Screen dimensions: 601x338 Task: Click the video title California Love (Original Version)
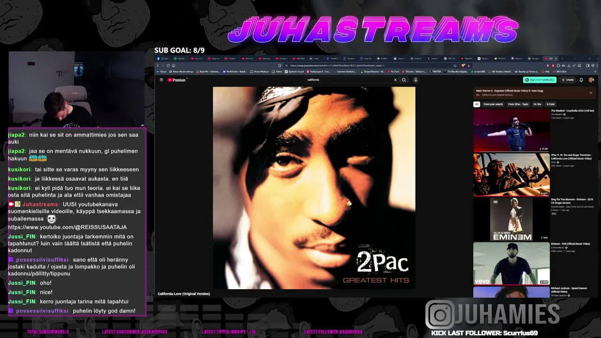(x=184, y=294)
